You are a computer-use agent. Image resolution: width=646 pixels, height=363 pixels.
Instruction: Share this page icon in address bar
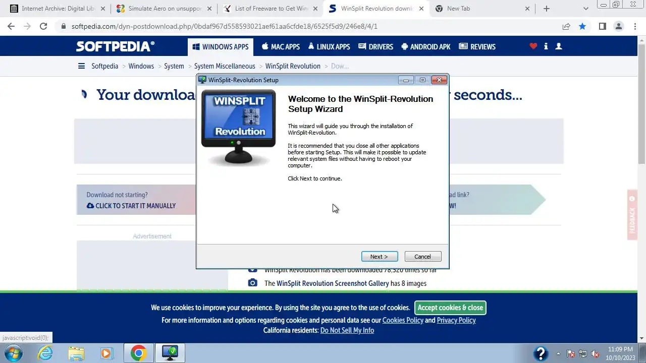pyautogui.click(x=566, y=26)
